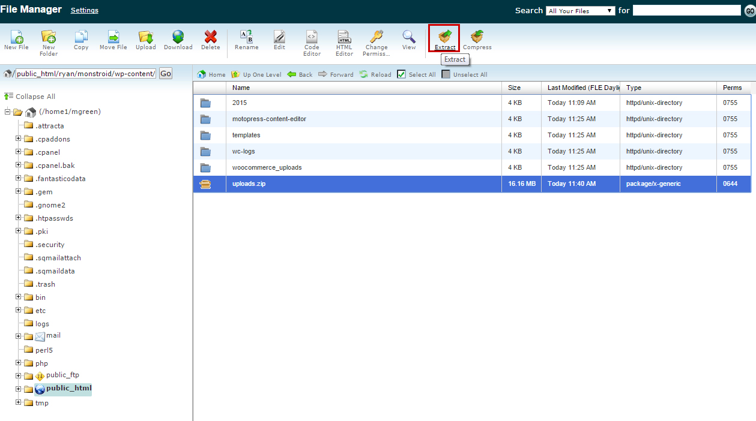Select the perl5 folder in the tree
Viewport: 756px width, 421px height.
(44, 350)
